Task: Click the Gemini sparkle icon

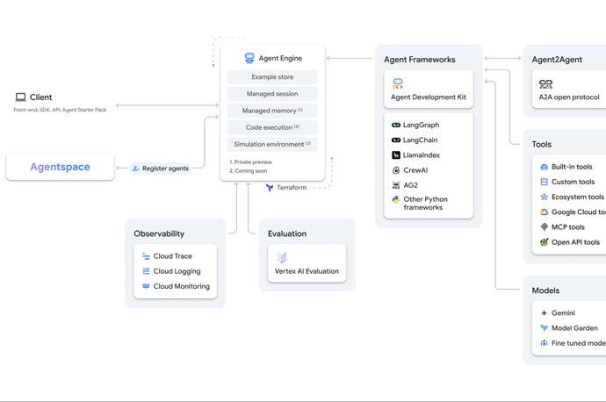Action: pyautogui.click(x=545, y=312)
